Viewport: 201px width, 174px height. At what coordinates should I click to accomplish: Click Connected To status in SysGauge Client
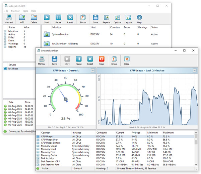click(x=22, y=132)
